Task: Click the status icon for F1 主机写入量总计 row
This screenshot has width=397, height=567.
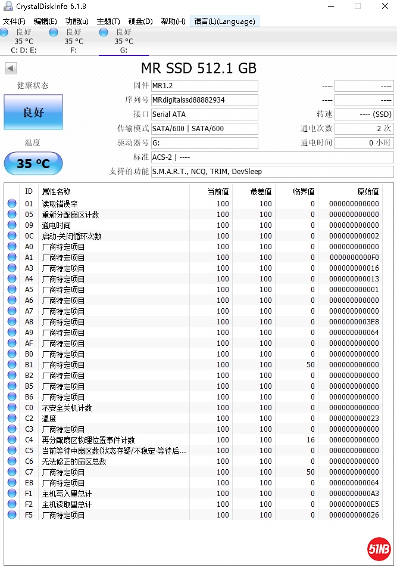Action: pyautogui.click(x=12, y=494)
